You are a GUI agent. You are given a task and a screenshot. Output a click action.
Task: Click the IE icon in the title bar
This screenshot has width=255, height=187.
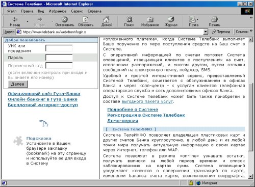tap(4, 4)
